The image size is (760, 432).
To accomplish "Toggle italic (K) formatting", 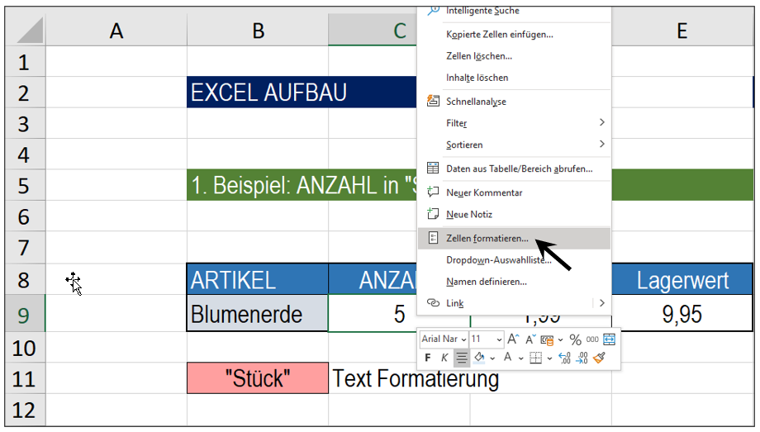I will (x=444, y=358).
